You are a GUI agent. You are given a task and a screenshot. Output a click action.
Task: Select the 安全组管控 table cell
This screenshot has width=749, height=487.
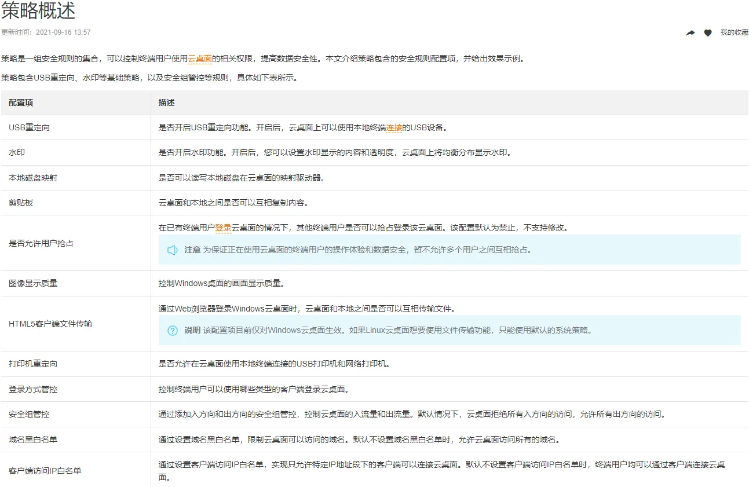(76, 415)
